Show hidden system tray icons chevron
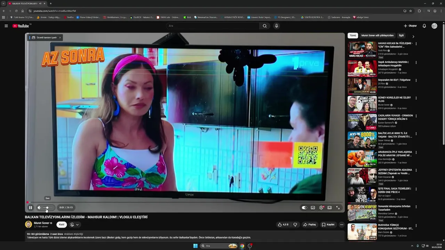The height and width of the screenshot is (250, 445). (x=412, y=246)
